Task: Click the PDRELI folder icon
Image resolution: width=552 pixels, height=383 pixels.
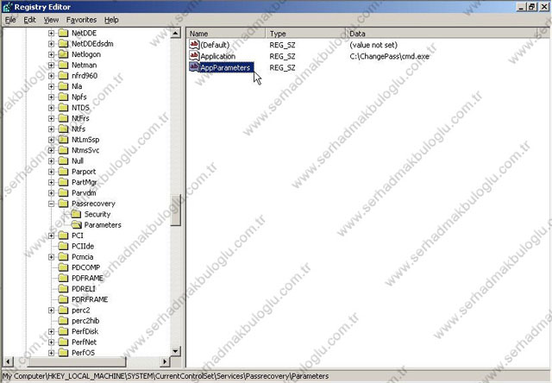Action: 63,289
